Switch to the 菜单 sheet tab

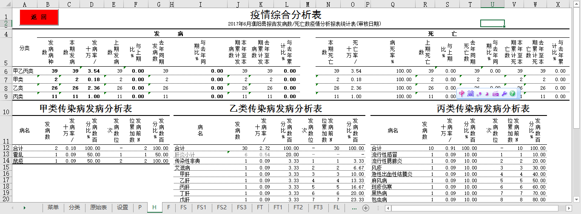53,208
